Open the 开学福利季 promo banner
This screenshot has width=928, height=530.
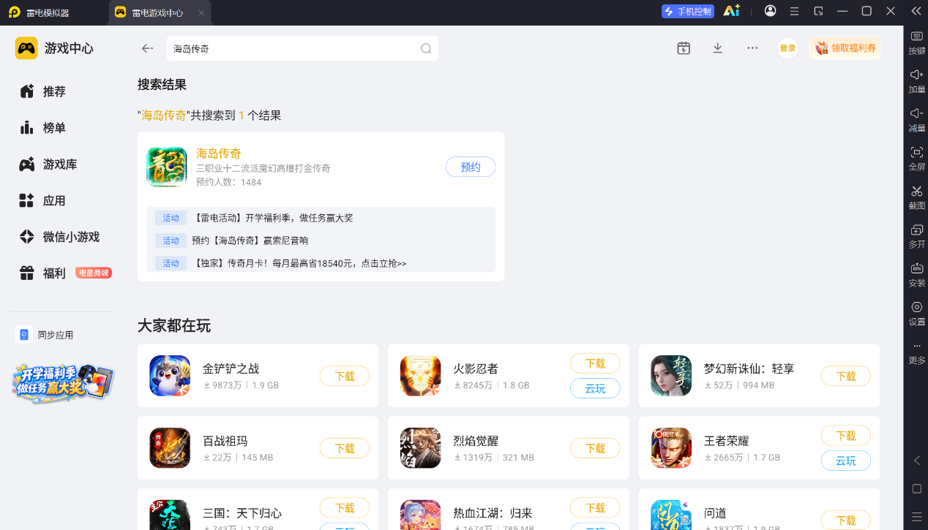point(63,382)
